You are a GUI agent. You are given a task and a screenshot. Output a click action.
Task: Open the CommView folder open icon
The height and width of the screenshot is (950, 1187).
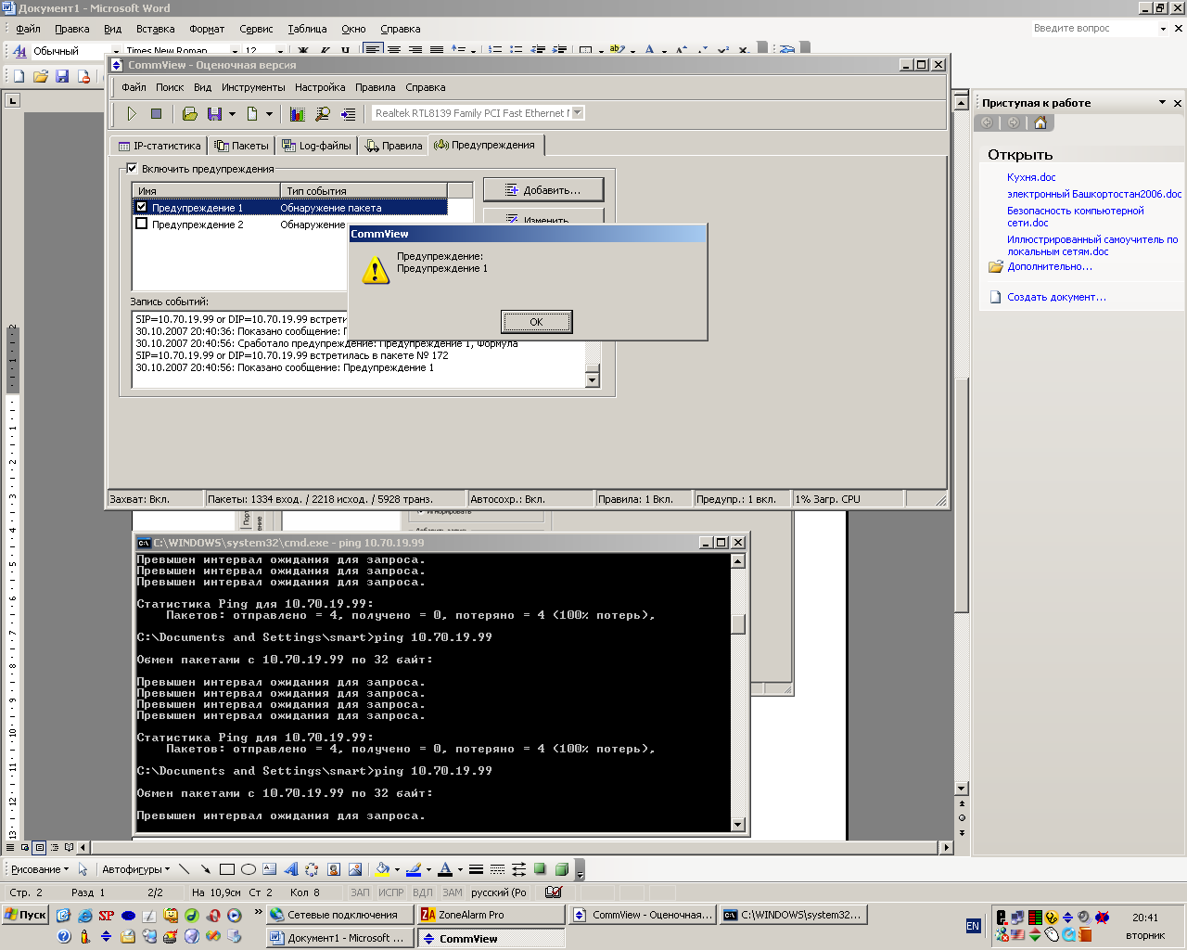tap(189, 114)
